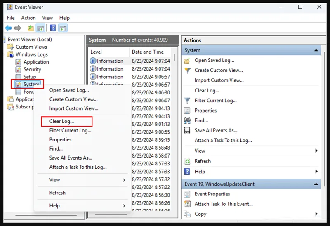Screen dimensions: 330x226
Task: Click the Date and Time column header
Action: click(148, 52)
